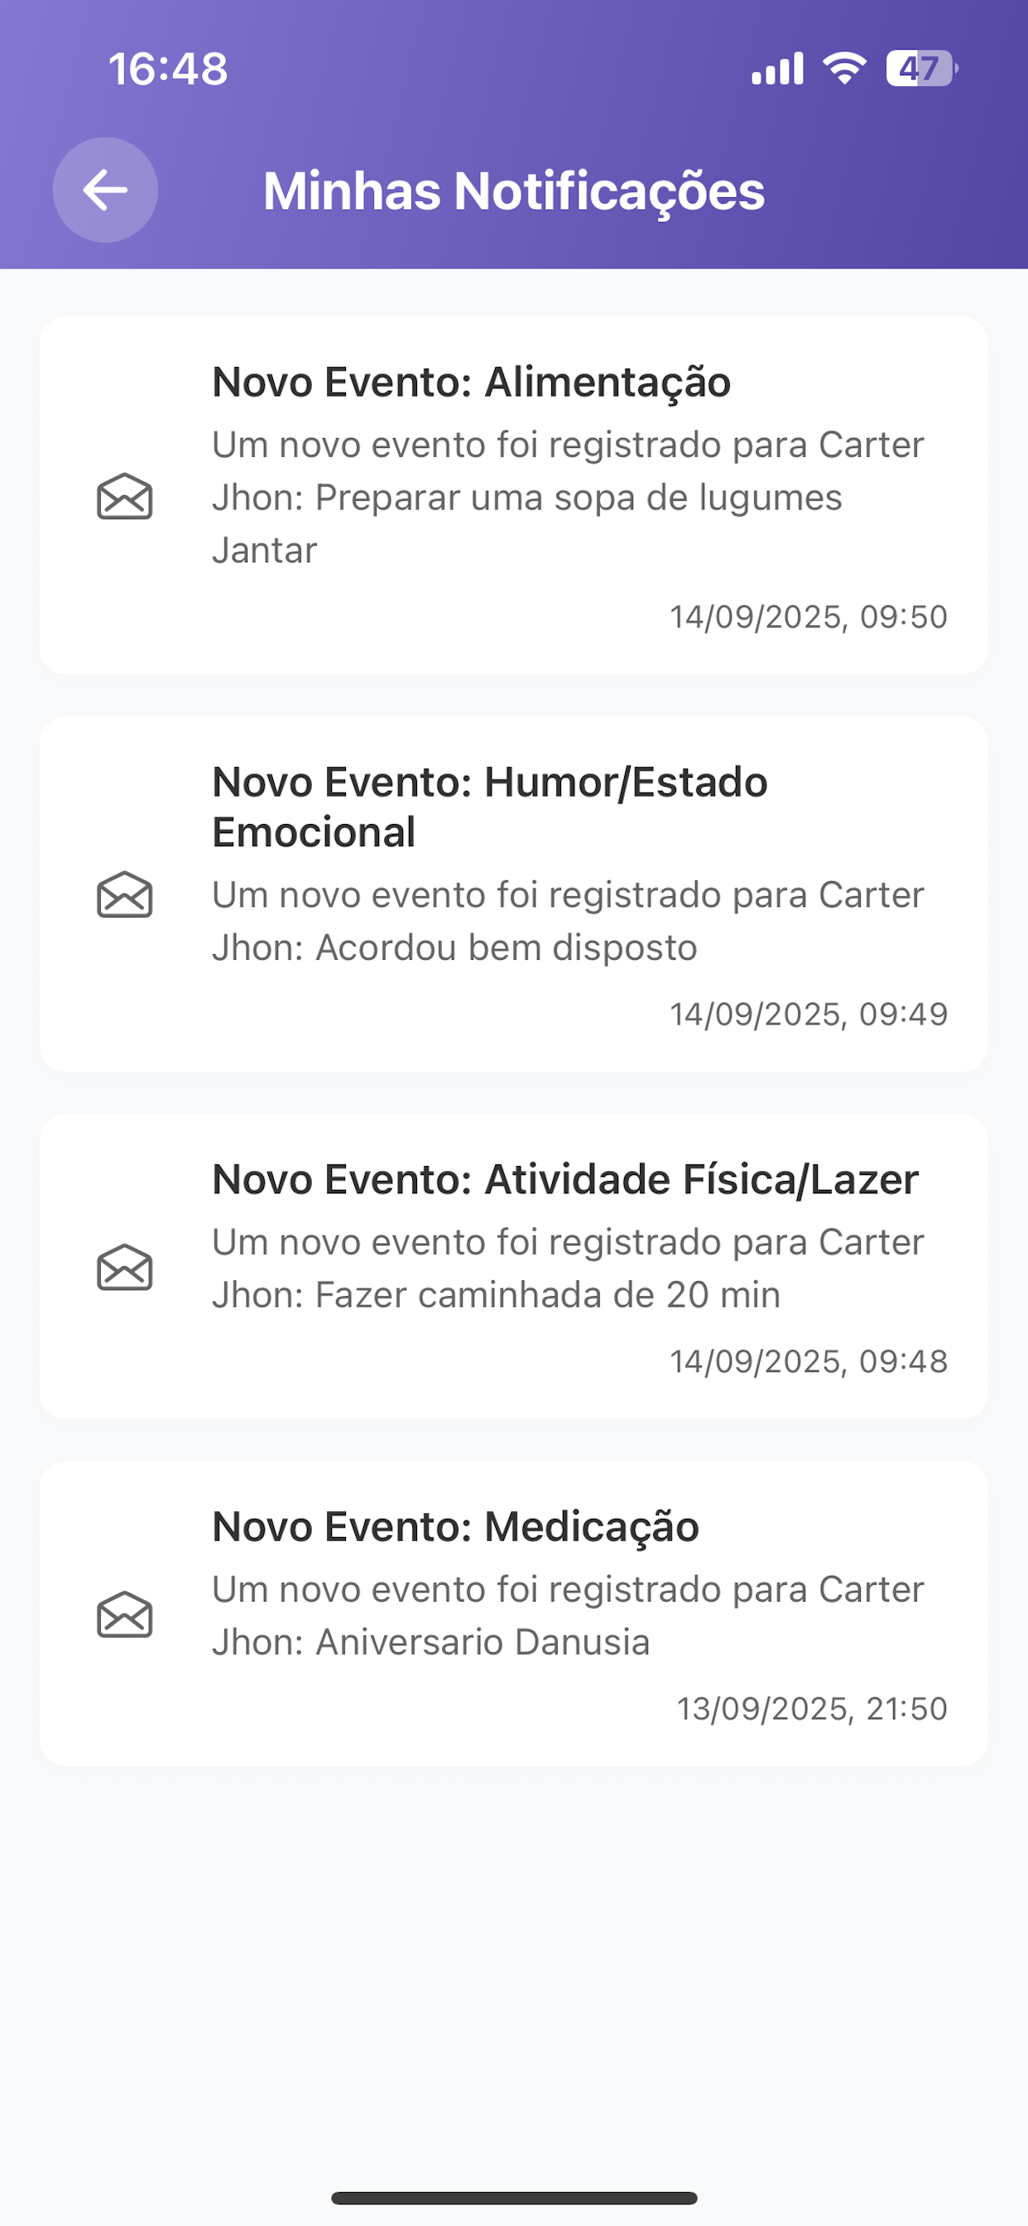Open Novo Evento: Humor/Estado Emocional title
The height and width of the screenshot is (2226, 1028).
(490, 807)
